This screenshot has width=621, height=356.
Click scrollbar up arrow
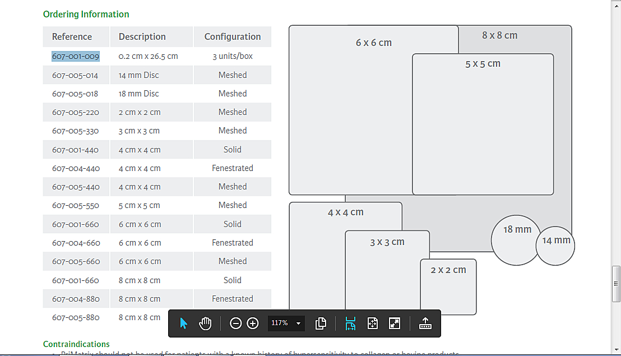(616, 4)
